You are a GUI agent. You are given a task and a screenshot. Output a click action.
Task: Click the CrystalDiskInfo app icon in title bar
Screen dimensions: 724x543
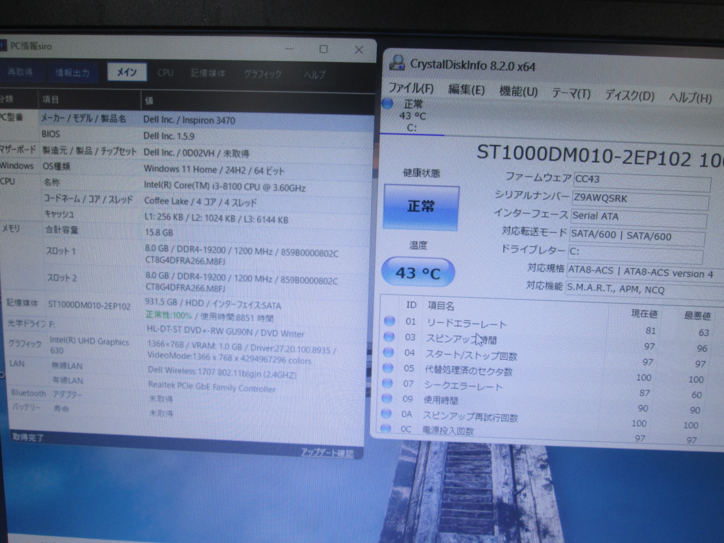tap(397, 62)
